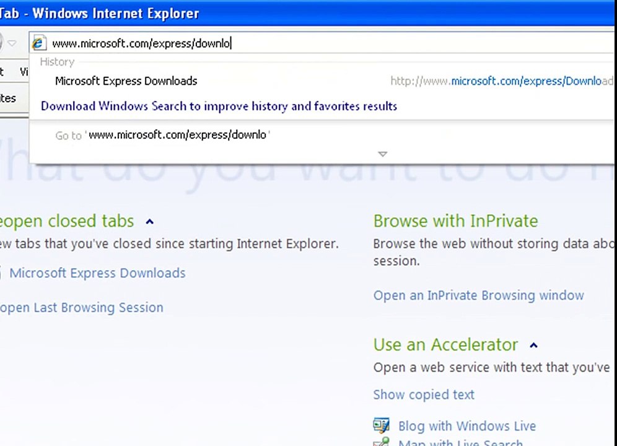Collapse the Reopen closed tabs section
617x446 pixels.
(x=149, y=222)
